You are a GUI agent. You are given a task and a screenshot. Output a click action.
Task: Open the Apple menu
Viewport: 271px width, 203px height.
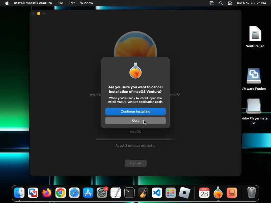click(7, 3)
